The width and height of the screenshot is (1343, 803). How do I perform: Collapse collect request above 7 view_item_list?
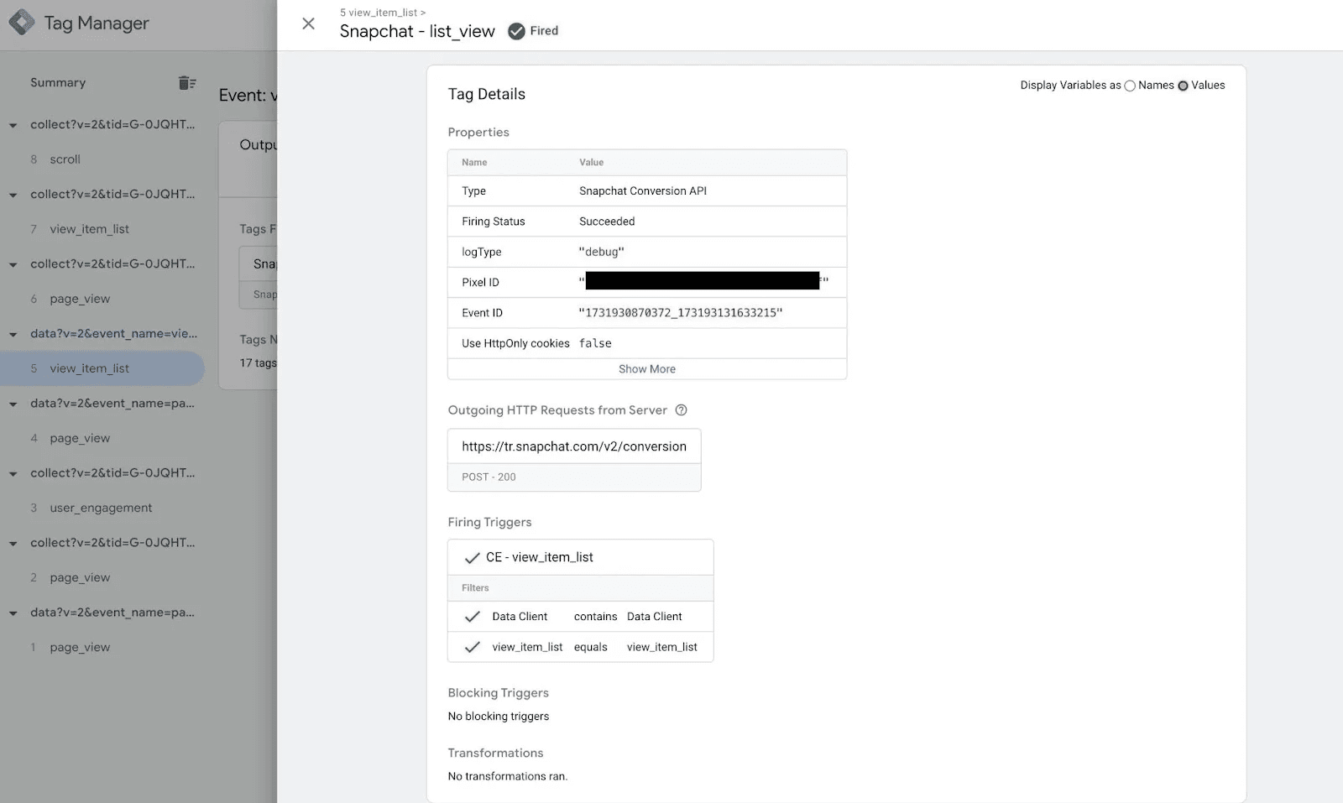(13, 195)
